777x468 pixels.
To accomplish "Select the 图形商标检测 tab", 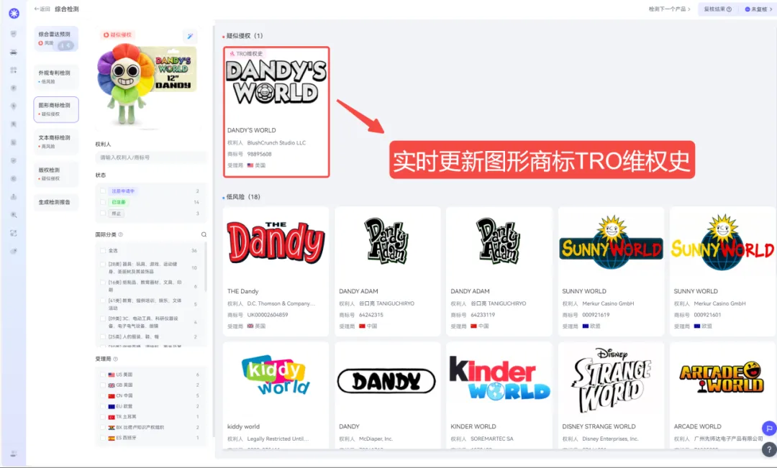I will 56,109.
